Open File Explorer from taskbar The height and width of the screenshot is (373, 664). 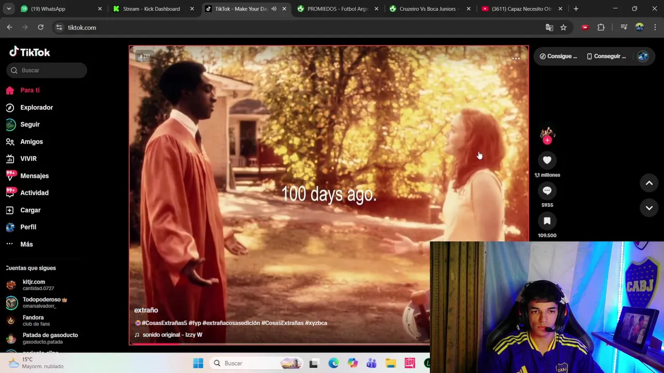click(391, 363)
